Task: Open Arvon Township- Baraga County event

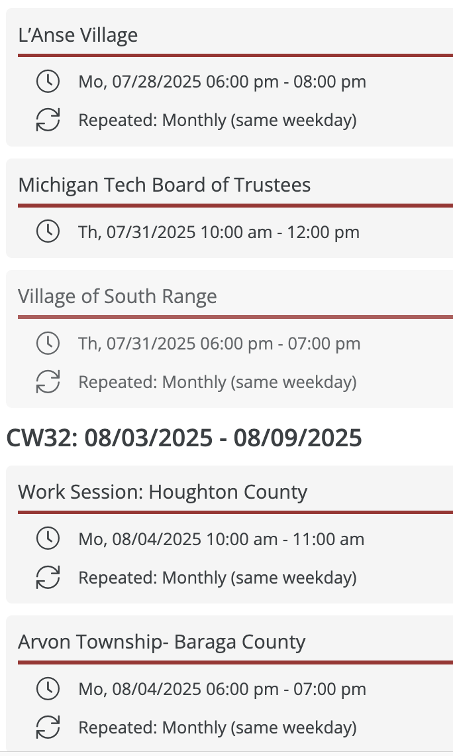Action: [162, 642]
